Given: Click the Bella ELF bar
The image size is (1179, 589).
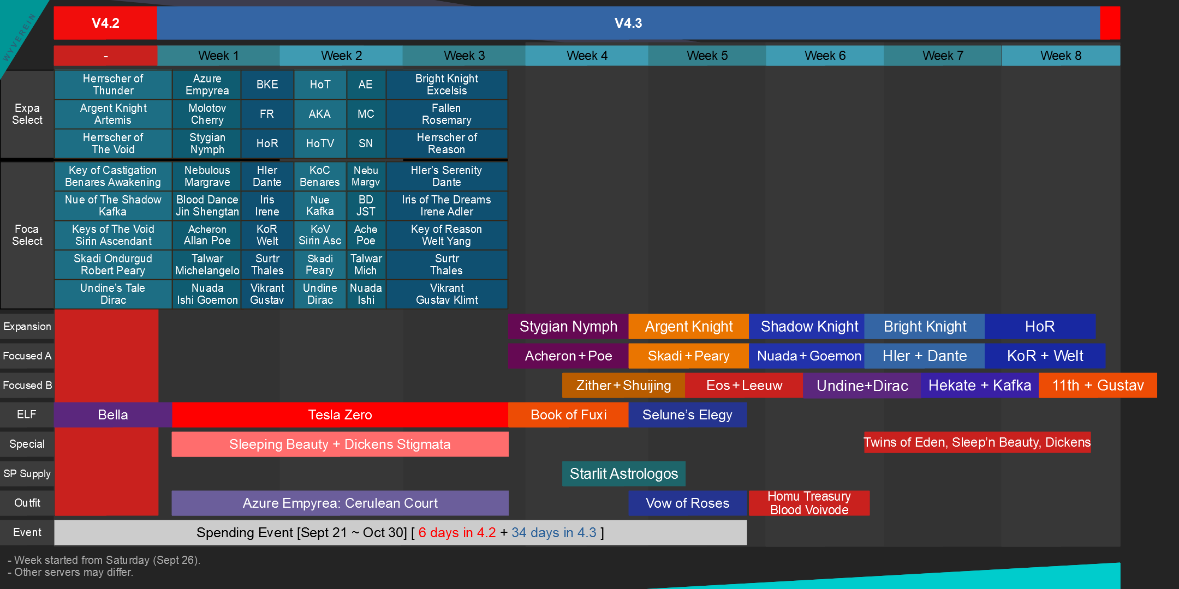Looking at the screenshot, I should (113, 414).
